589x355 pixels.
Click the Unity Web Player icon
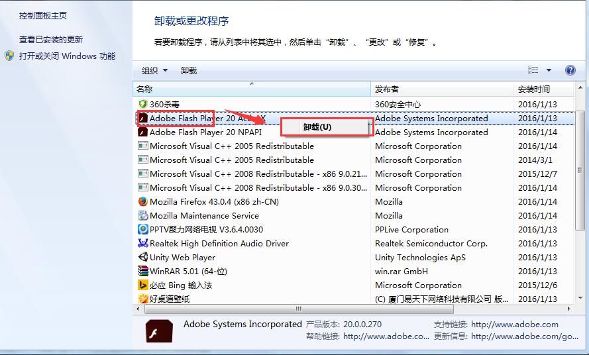tap(142, 258)
